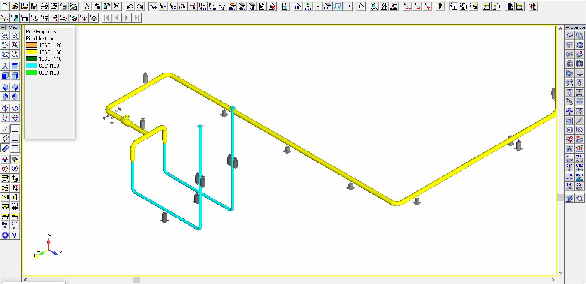Click the Redo arrow icon
Screen dimensions: 586x284
139,6
